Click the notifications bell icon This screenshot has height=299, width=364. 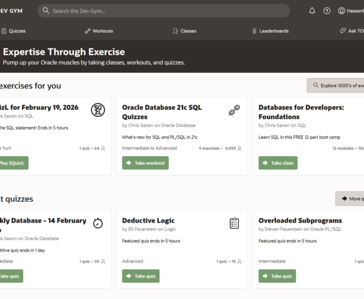(x=312, y=10)
